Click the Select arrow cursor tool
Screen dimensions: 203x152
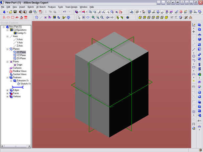click(79, 17)
